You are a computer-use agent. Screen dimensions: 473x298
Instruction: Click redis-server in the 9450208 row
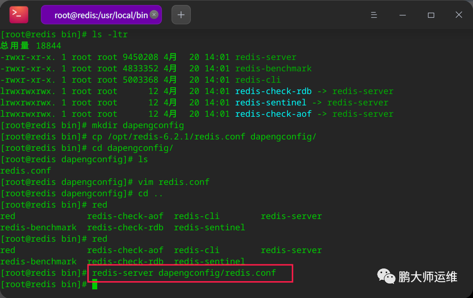[x=266, y=57]
